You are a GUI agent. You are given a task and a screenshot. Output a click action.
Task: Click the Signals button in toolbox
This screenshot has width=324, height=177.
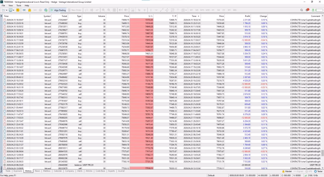(x=298, y=171)
